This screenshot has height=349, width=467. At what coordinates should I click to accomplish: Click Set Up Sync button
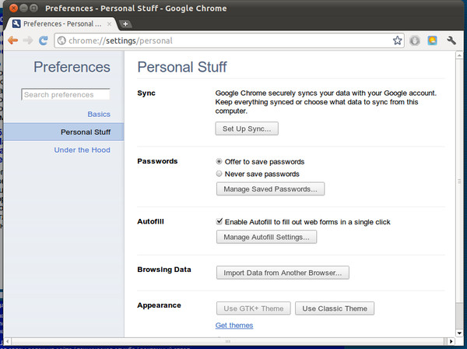click(247, 129)
